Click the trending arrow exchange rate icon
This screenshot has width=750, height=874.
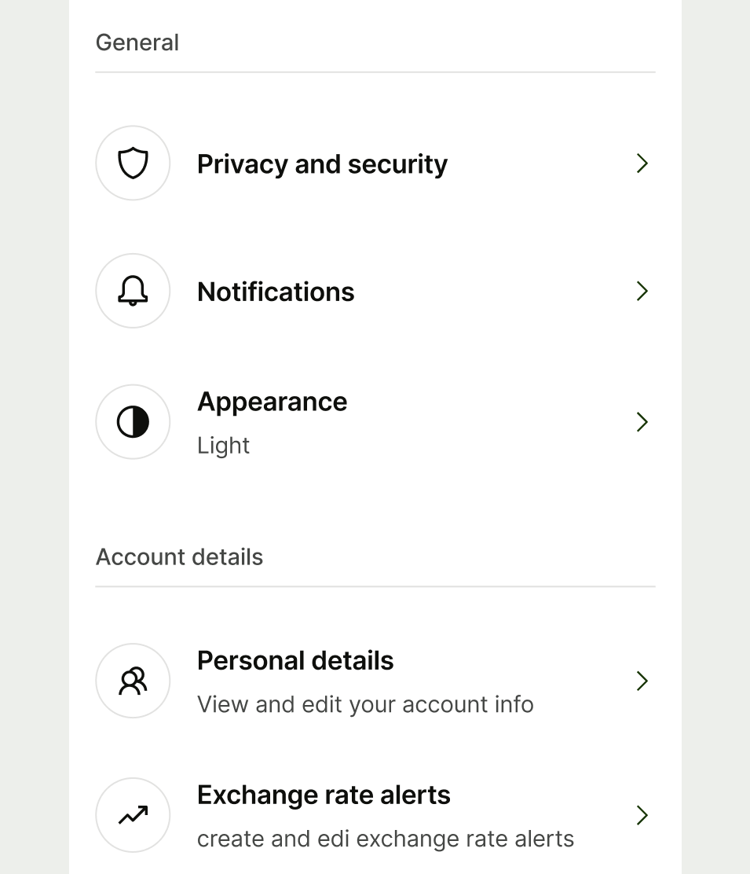pyautogui.click(x=133, y=815)
